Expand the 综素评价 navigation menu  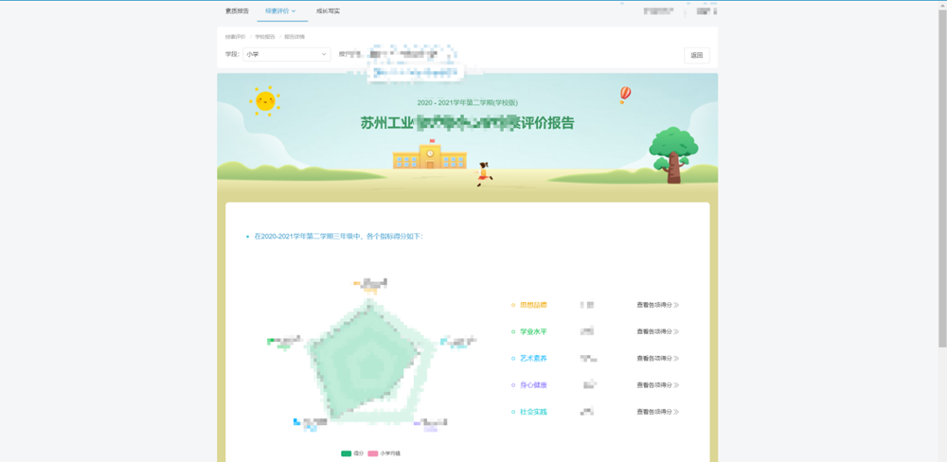pyautogui.click(x=280, y=10)
